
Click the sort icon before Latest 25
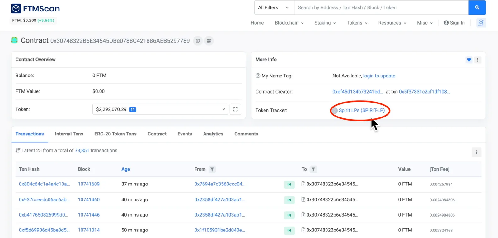[x=18, y=150]
